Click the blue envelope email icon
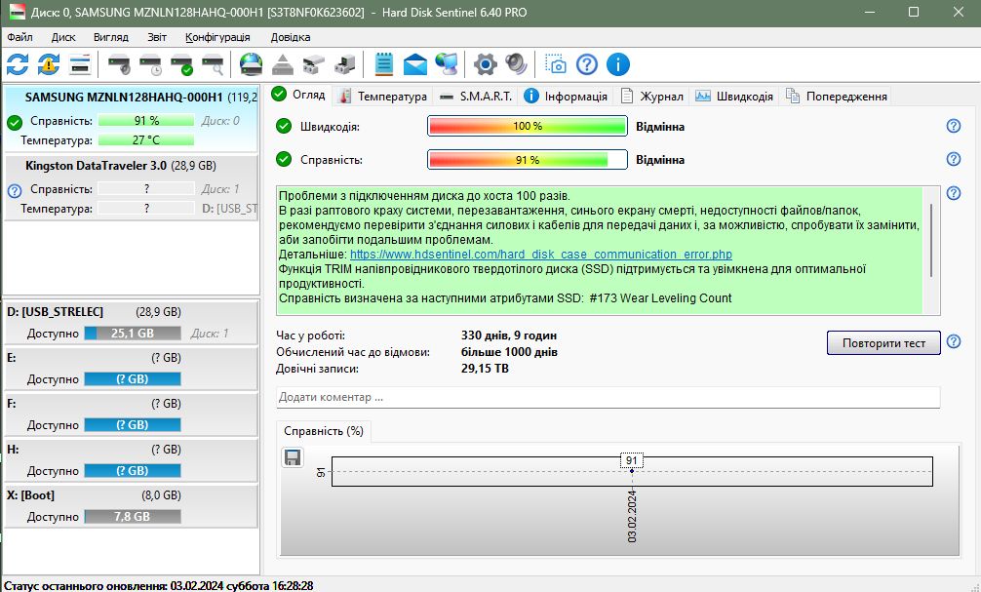The image size is (981, 592). [415, 64]
